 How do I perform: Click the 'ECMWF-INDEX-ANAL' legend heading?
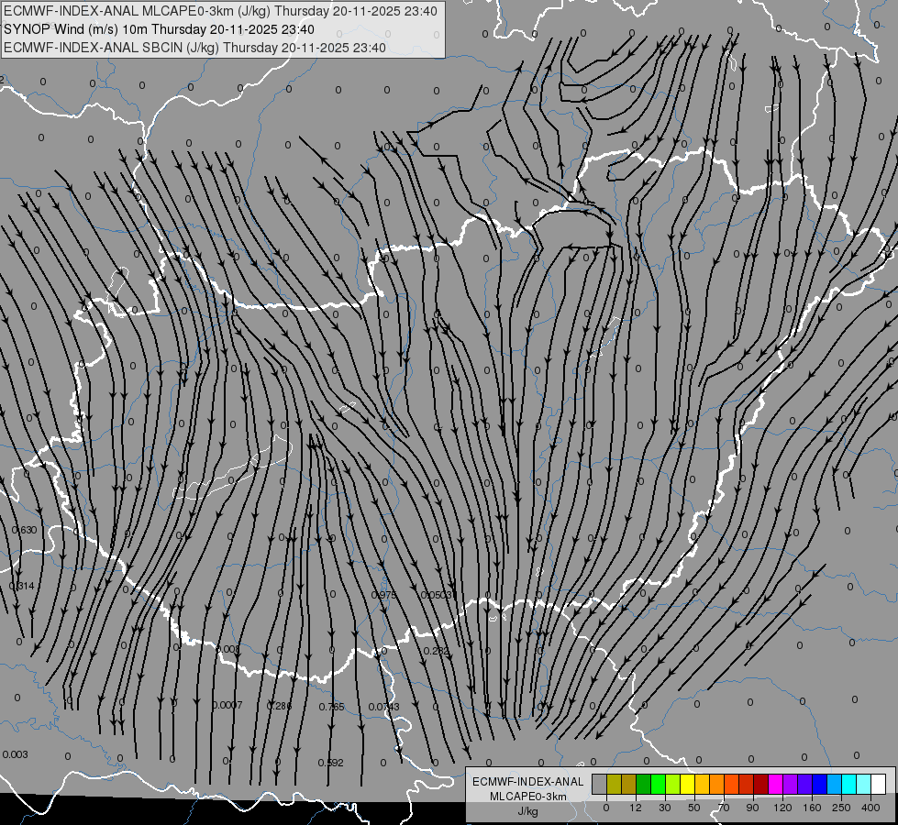pos(527,782)
